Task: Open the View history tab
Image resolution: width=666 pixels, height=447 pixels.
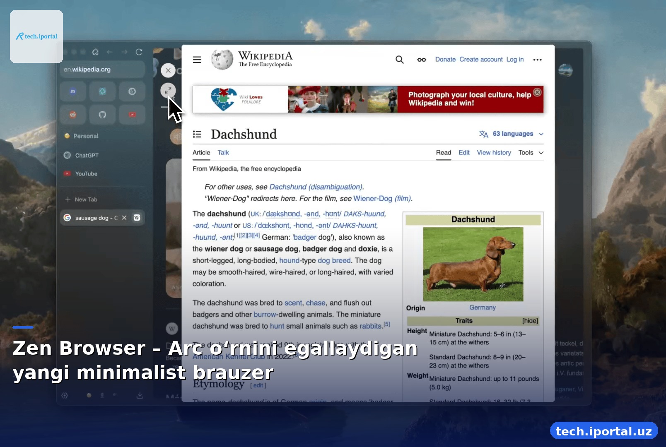Action: (x=494, y=153)
